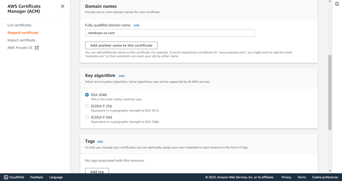
Task: Open the info panel circle icon
Action: coord(337,4)
